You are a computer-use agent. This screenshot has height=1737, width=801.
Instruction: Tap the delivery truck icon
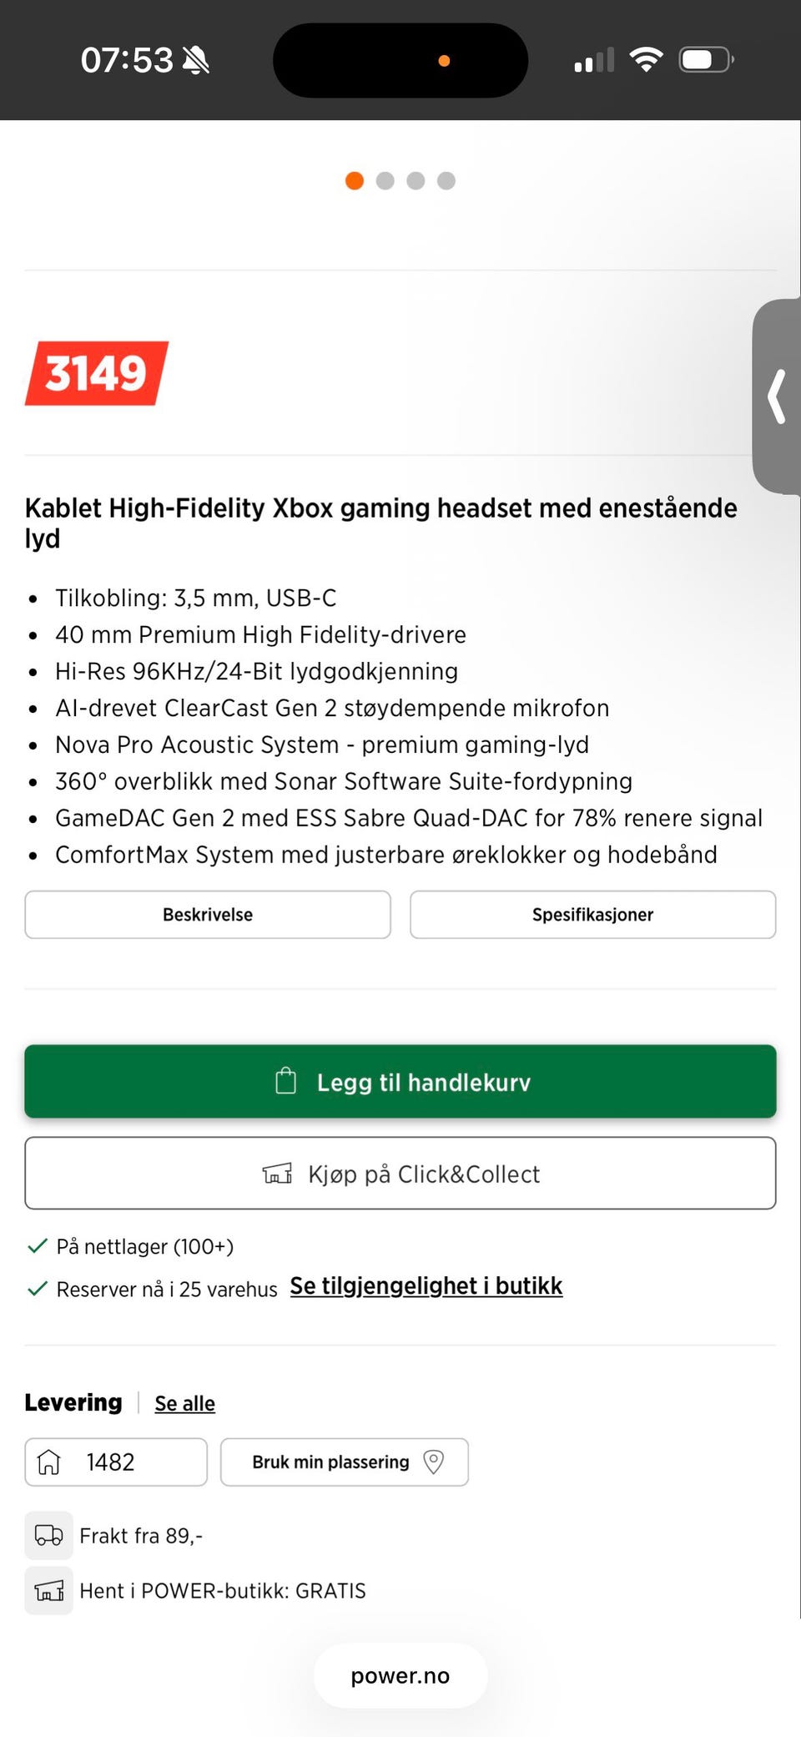pyautogui.click(x=48, y=1535)
